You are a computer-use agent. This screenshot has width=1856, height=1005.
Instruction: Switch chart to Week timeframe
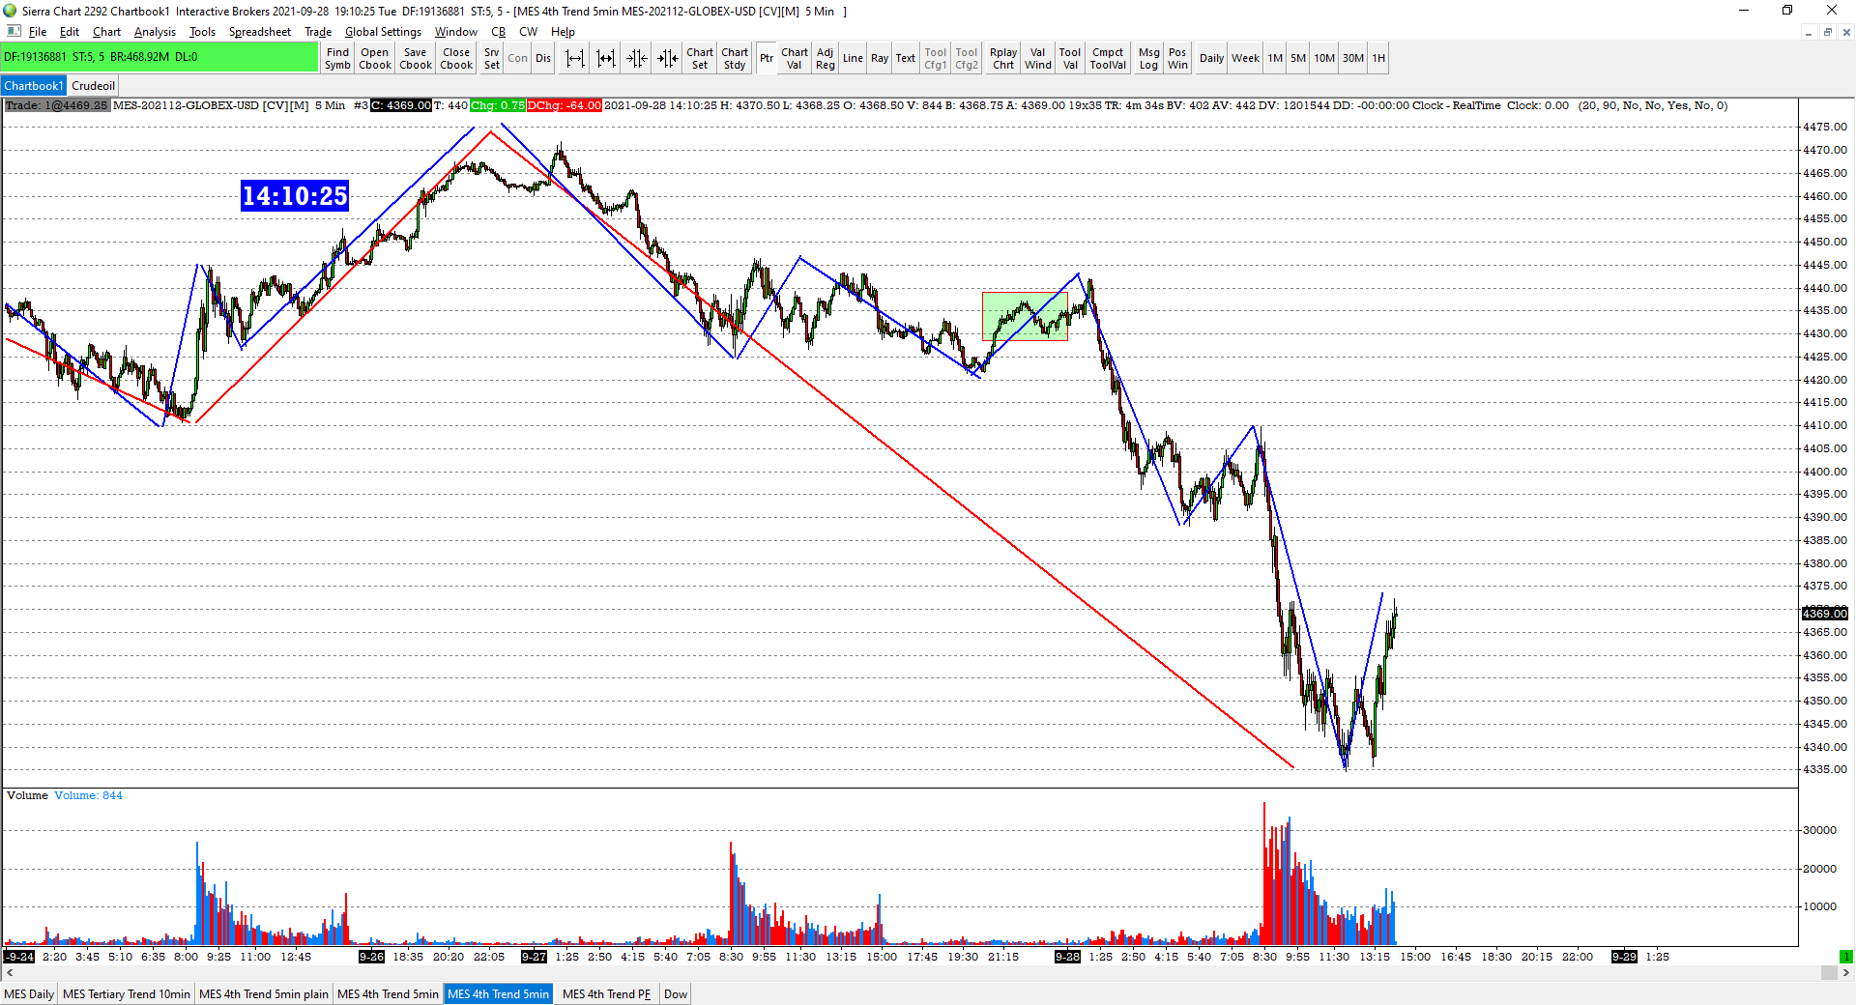[x=1245, y=59]
